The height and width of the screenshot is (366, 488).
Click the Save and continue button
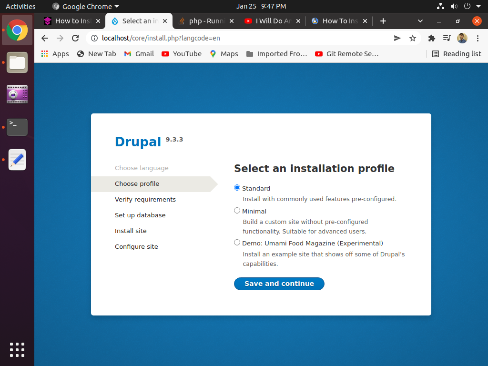[x=279, y=284]
